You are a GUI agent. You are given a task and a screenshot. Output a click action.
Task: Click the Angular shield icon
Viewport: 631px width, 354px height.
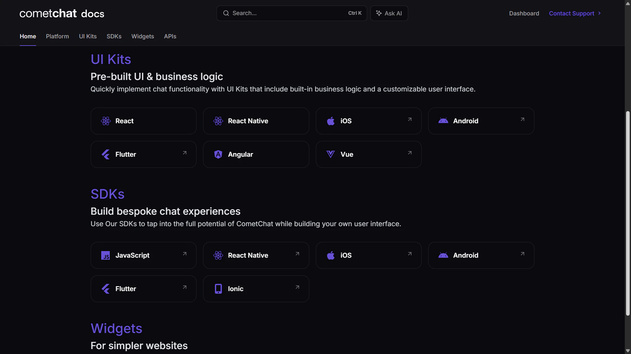(218, 154)
